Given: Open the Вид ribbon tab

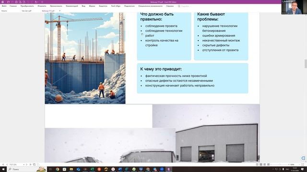Looking at the screenshot, I should [83, 6].
